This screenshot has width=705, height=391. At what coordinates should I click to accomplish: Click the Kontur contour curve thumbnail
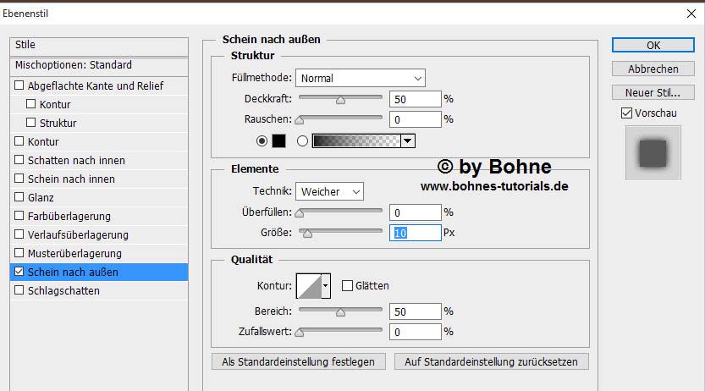[x=308, y=286]
